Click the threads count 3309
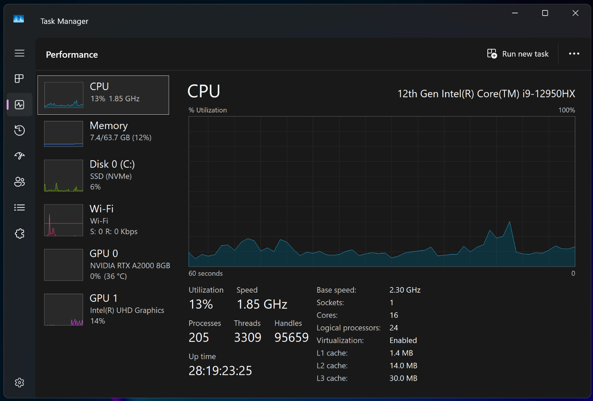The width and height of the screenshot is (593, 401). [248, 338]
